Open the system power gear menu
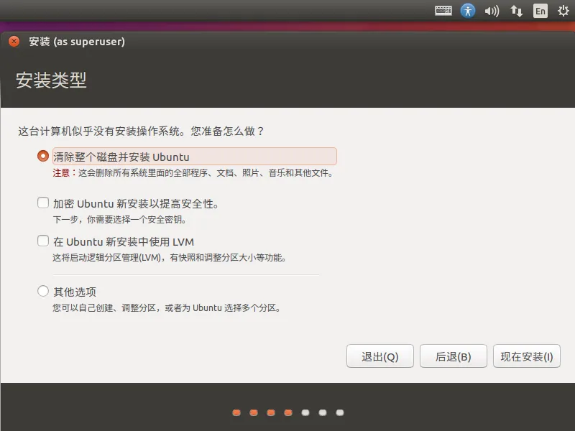This screenshot has width=575, height=431. [563, 11]
